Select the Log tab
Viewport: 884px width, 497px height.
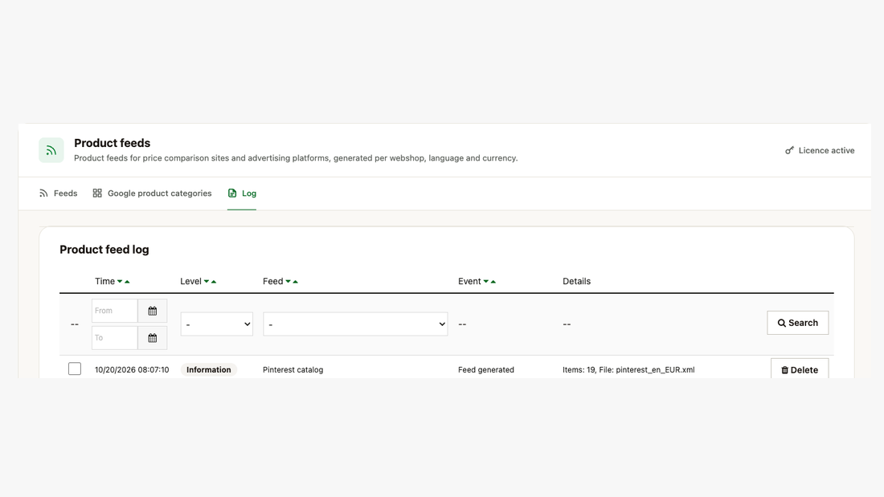click(242, 194)
